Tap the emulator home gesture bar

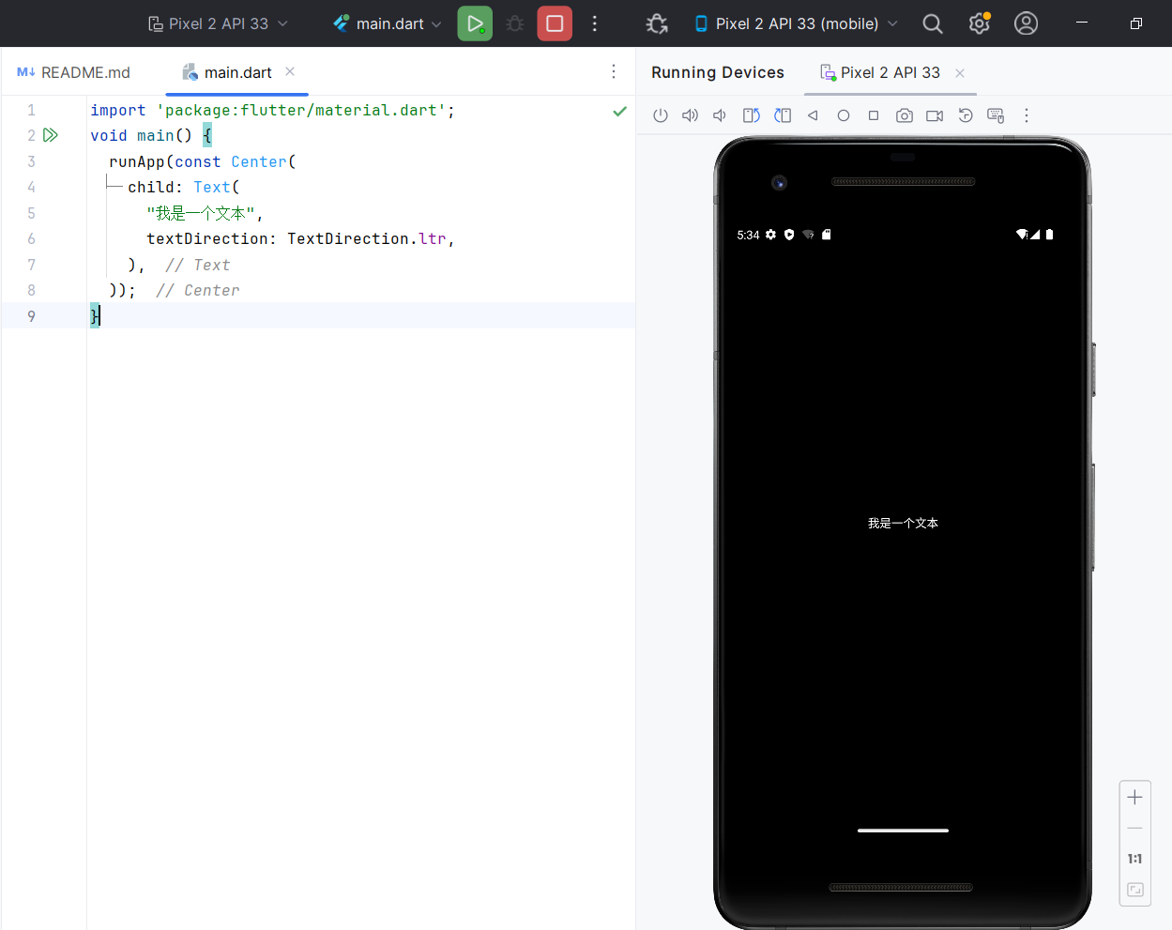tap(903, 831)
